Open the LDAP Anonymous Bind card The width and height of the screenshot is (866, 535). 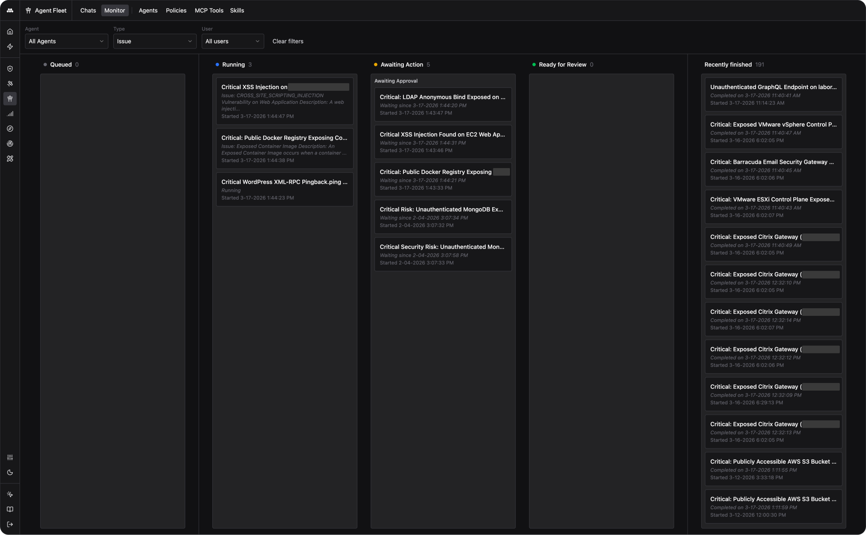(443, 104)
